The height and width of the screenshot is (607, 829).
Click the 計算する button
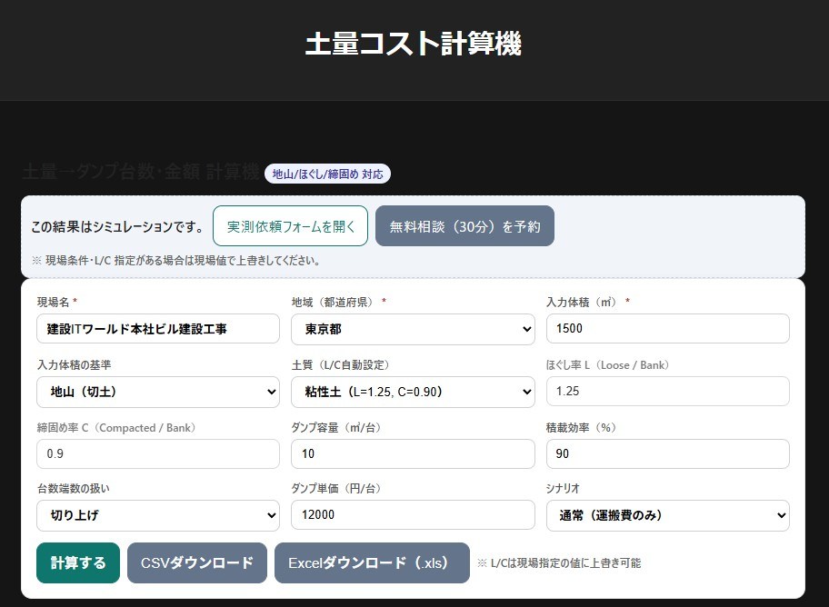78,562
